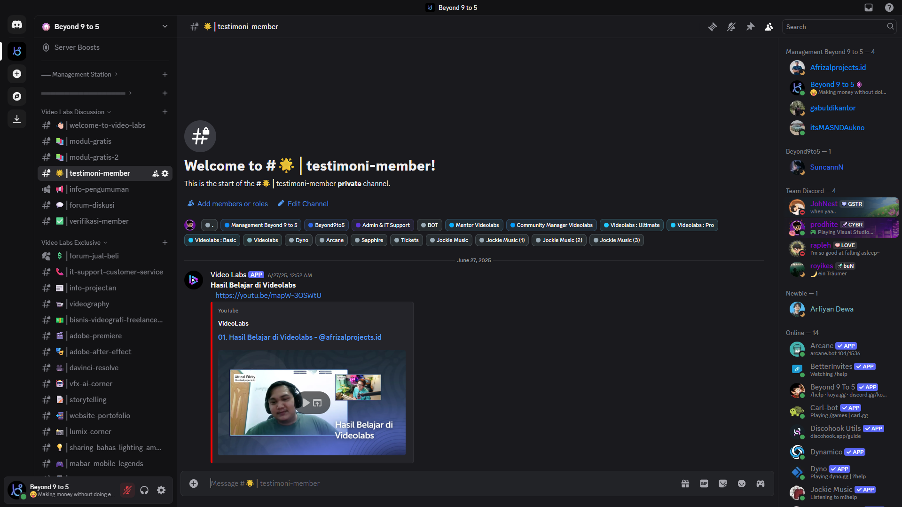Open Afrizalprojects.id member profile
902x507 pixels.
coord(841,68)
